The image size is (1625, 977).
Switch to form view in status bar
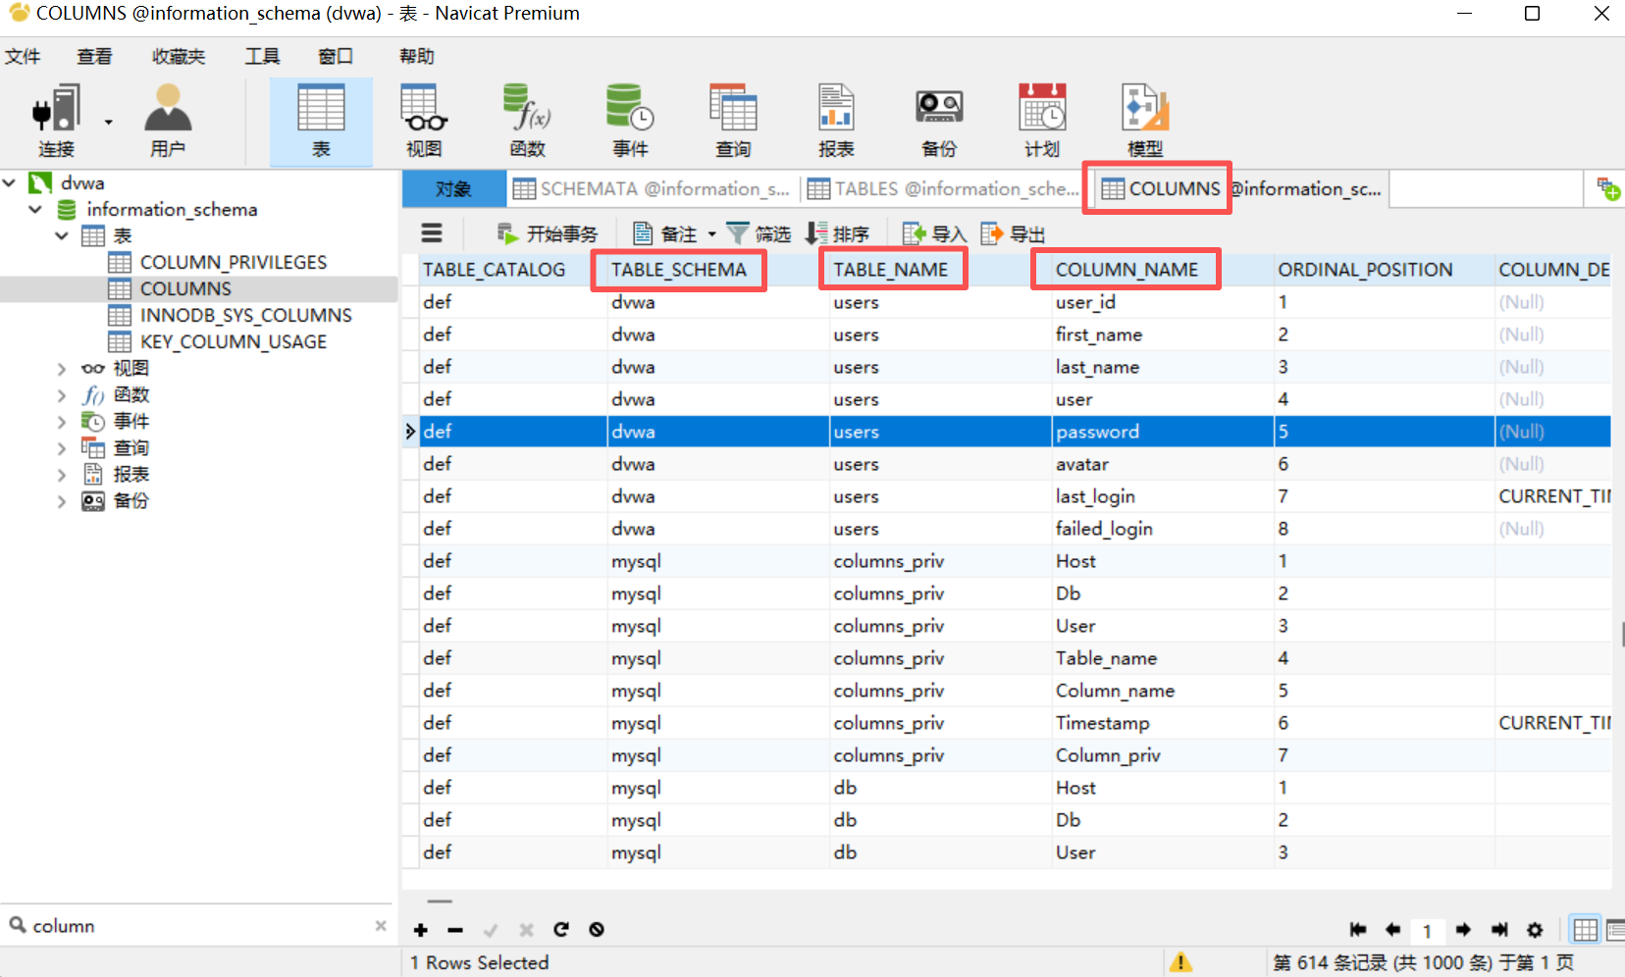[1614, 929]
